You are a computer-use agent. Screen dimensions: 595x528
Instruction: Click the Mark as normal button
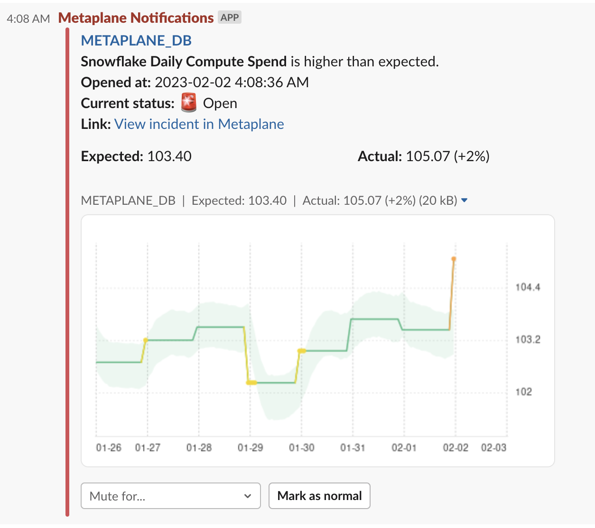point(319,496)
